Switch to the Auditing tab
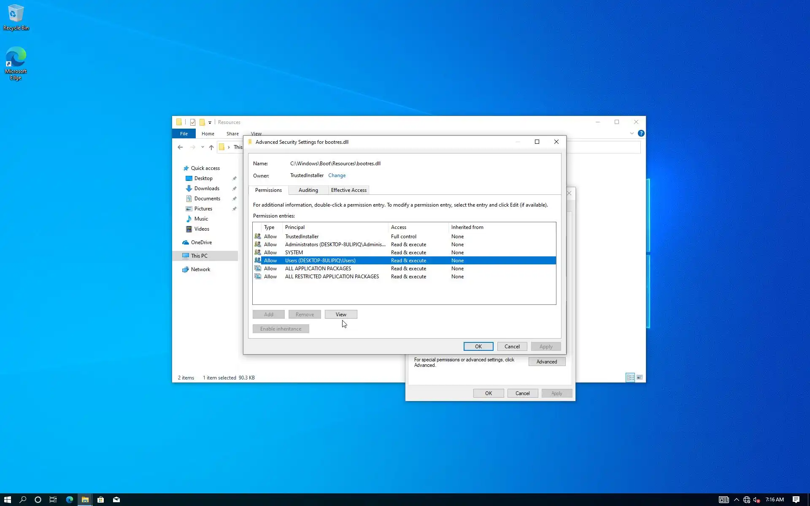 point(308,190)
